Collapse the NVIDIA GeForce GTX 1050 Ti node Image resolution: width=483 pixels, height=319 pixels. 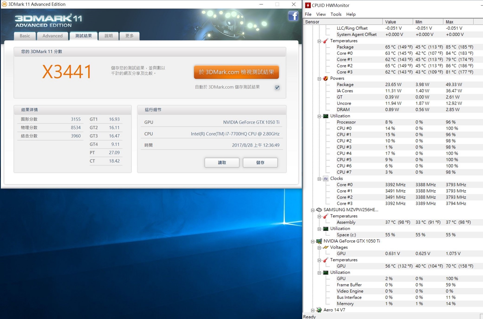pos(312,242)
